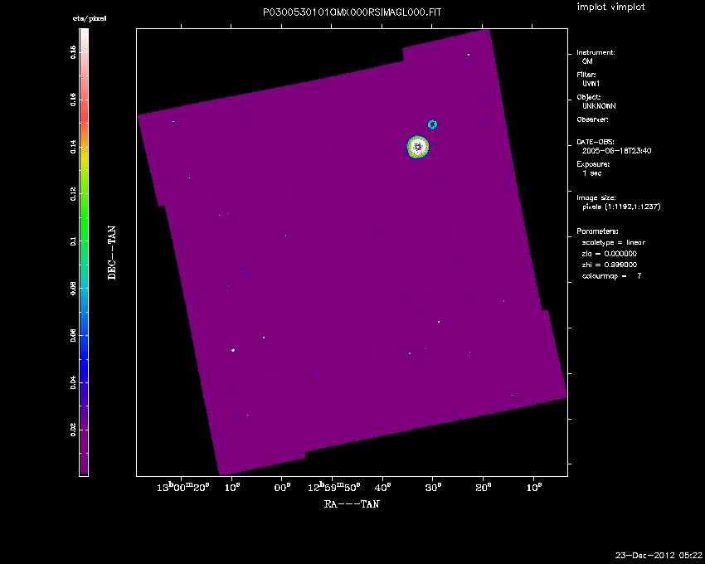Click the 'DATE-OBS:' label
Image resolution: width=705 pixels, height=564 pixels.
coord(596,142)
